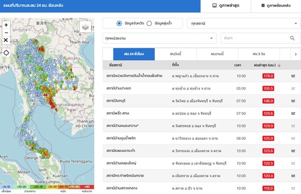Select ข้อมูลจังหวัด radio button
This screenshot has height=194, width=301.
click(x=119, y=23)
